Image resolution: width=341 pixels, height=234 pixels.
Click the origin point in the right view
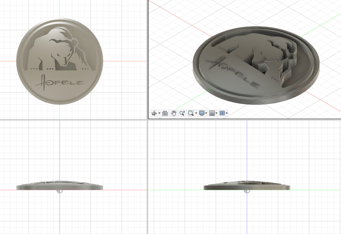point(247,191)
